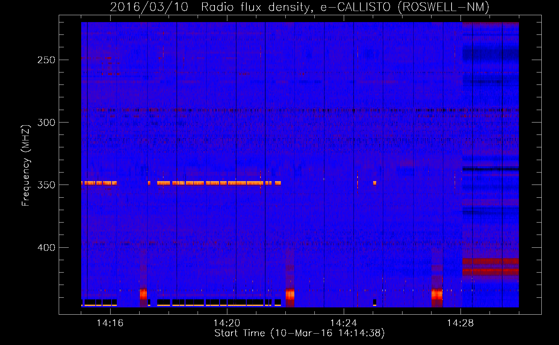Click the 300 frequency tick label
Viewport: 559px width, 345px height.
pos(46,122)
